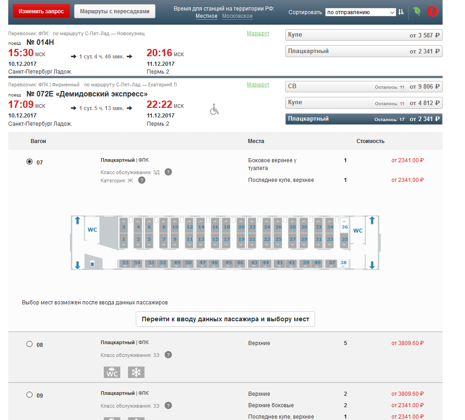Open the sort by departure dropdown
This screenshot has width=465, height=420.
coord(360,13)
